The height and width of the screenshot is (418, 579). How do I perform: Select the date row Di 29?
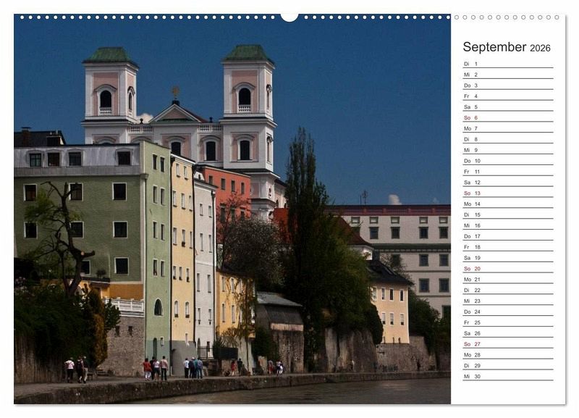[508, 366]
